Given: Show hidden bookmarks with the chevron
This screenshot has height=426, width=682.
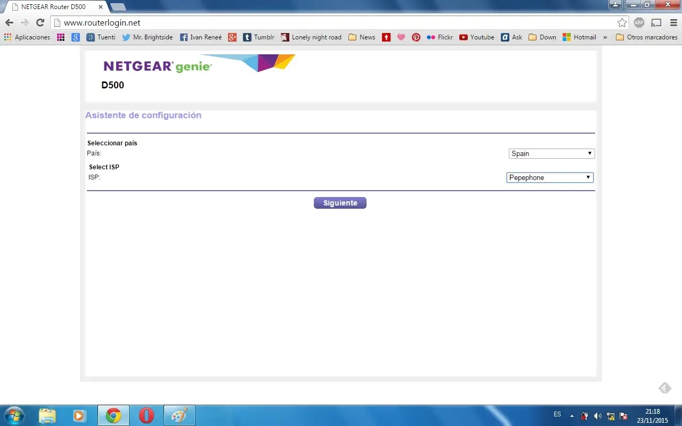Looking at the screenshot, I should [x=605, y=37].
